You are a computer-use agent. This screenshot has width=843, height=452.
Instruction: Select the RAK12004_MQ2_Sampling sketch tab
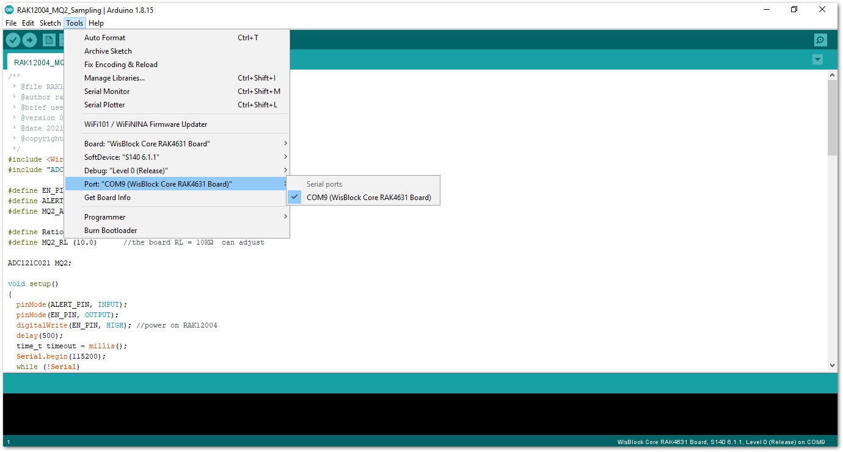tap(37, 62)
